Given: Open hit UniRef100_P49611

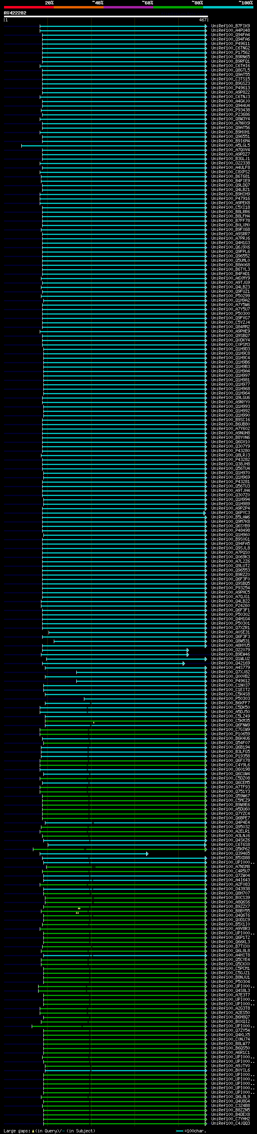Looking at the screenshot, I should tap(230, 43).
